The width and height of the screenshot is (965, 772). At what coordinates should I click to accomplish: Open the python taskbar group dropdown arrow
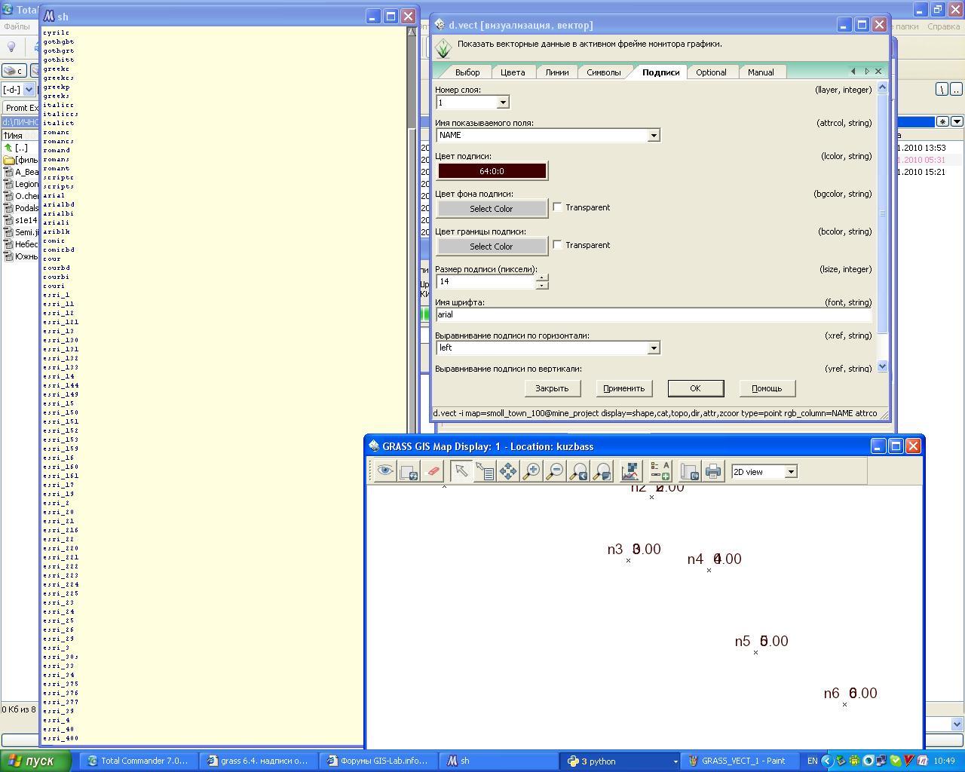pyautogui.click(x=675, y=761)
